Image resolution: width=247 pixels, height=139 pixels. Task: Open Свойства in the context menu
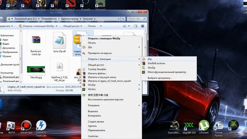click(x=112, y=136)
